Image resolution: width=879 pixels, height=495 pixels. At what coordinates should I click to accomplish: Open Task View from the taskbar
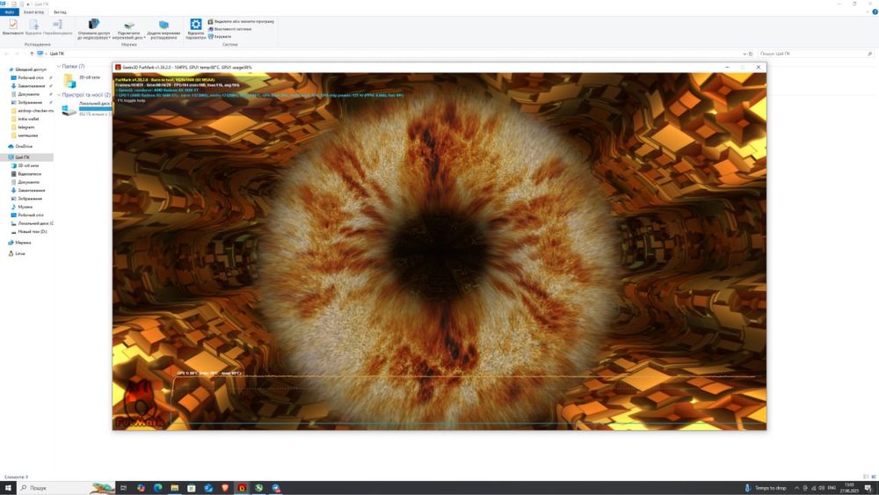[124, 488]
